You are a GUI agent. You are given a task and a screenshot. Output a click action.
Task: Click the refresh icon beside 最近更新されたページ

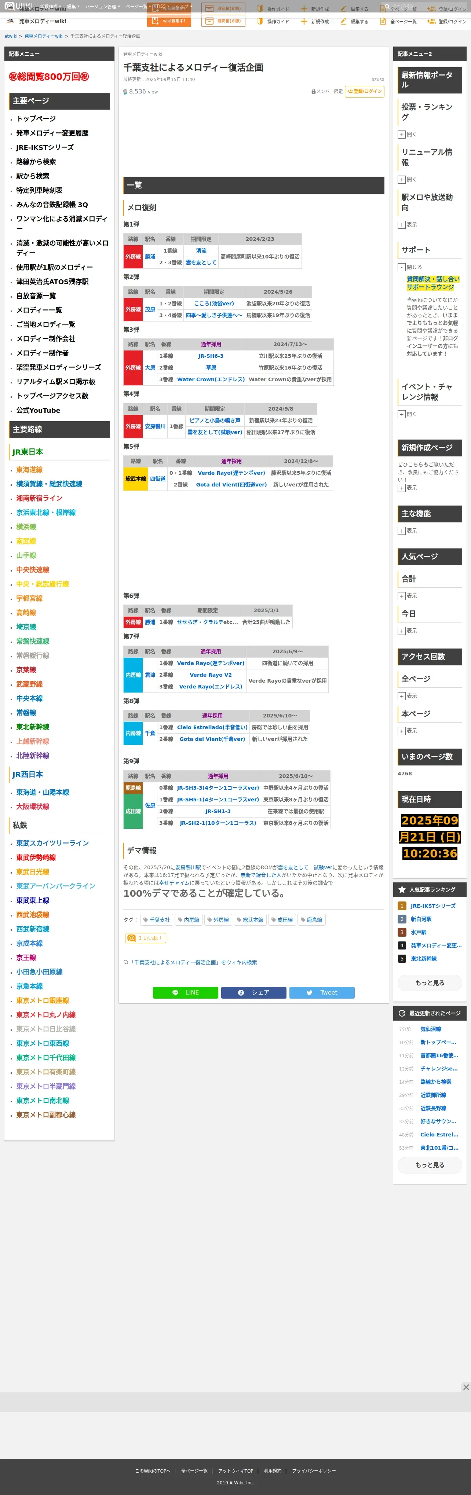coord(402,1013)
